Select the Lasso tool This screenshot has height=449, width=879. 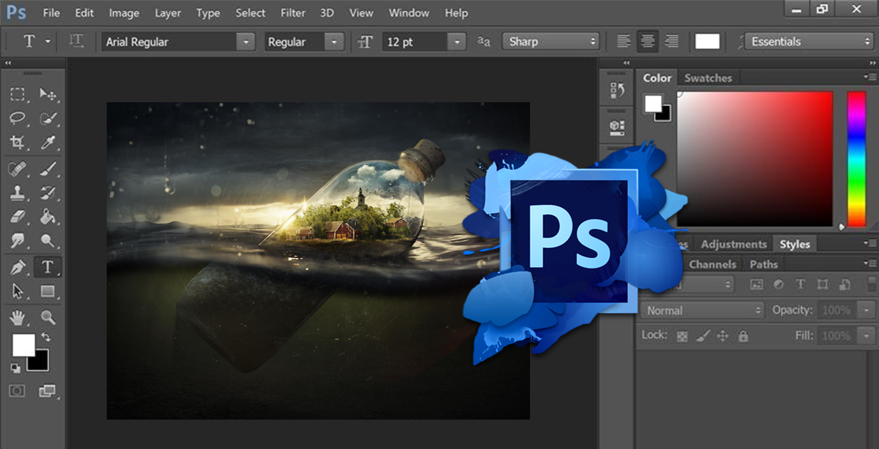tap(17, 118)
